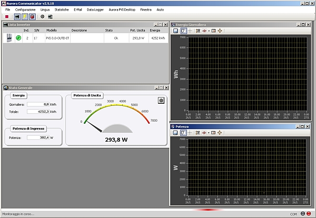Click the axis scaling icon in Potenza toolbar
This screenshot has height=218, width=316.
(x=197, y=133)
